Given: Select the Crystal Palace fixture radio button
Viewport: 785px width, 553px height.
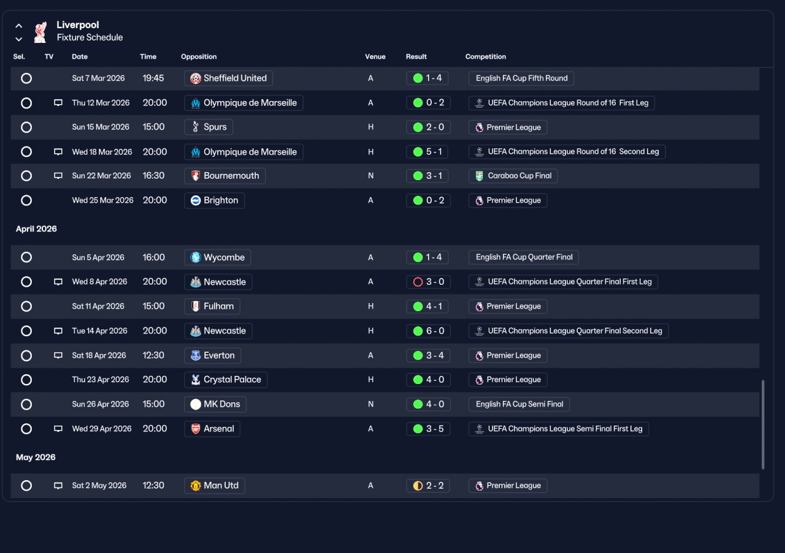Looking at the screenshot, I should [26, 380].
